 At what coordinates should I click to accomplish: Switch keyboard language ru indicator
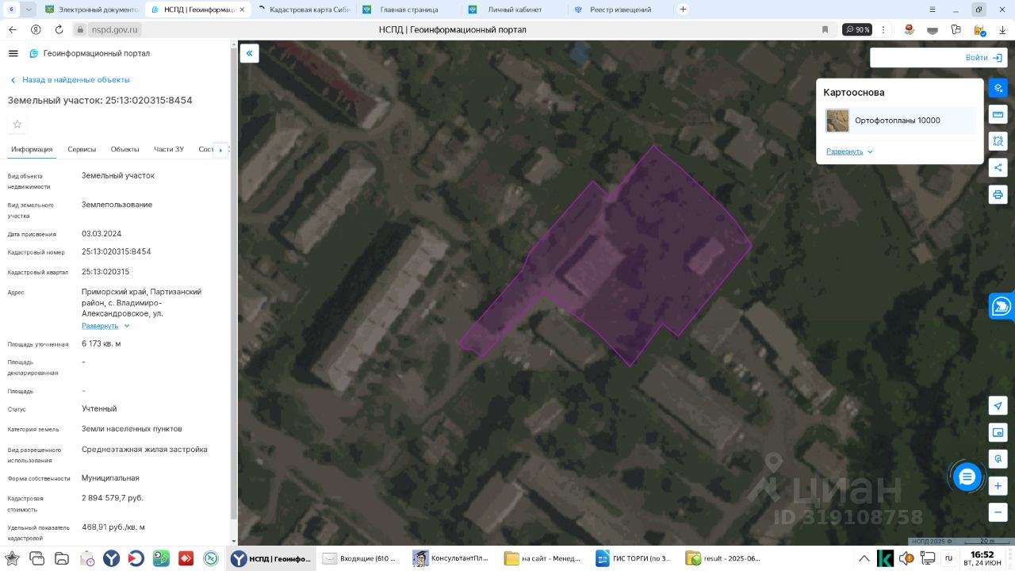point(948,558)
